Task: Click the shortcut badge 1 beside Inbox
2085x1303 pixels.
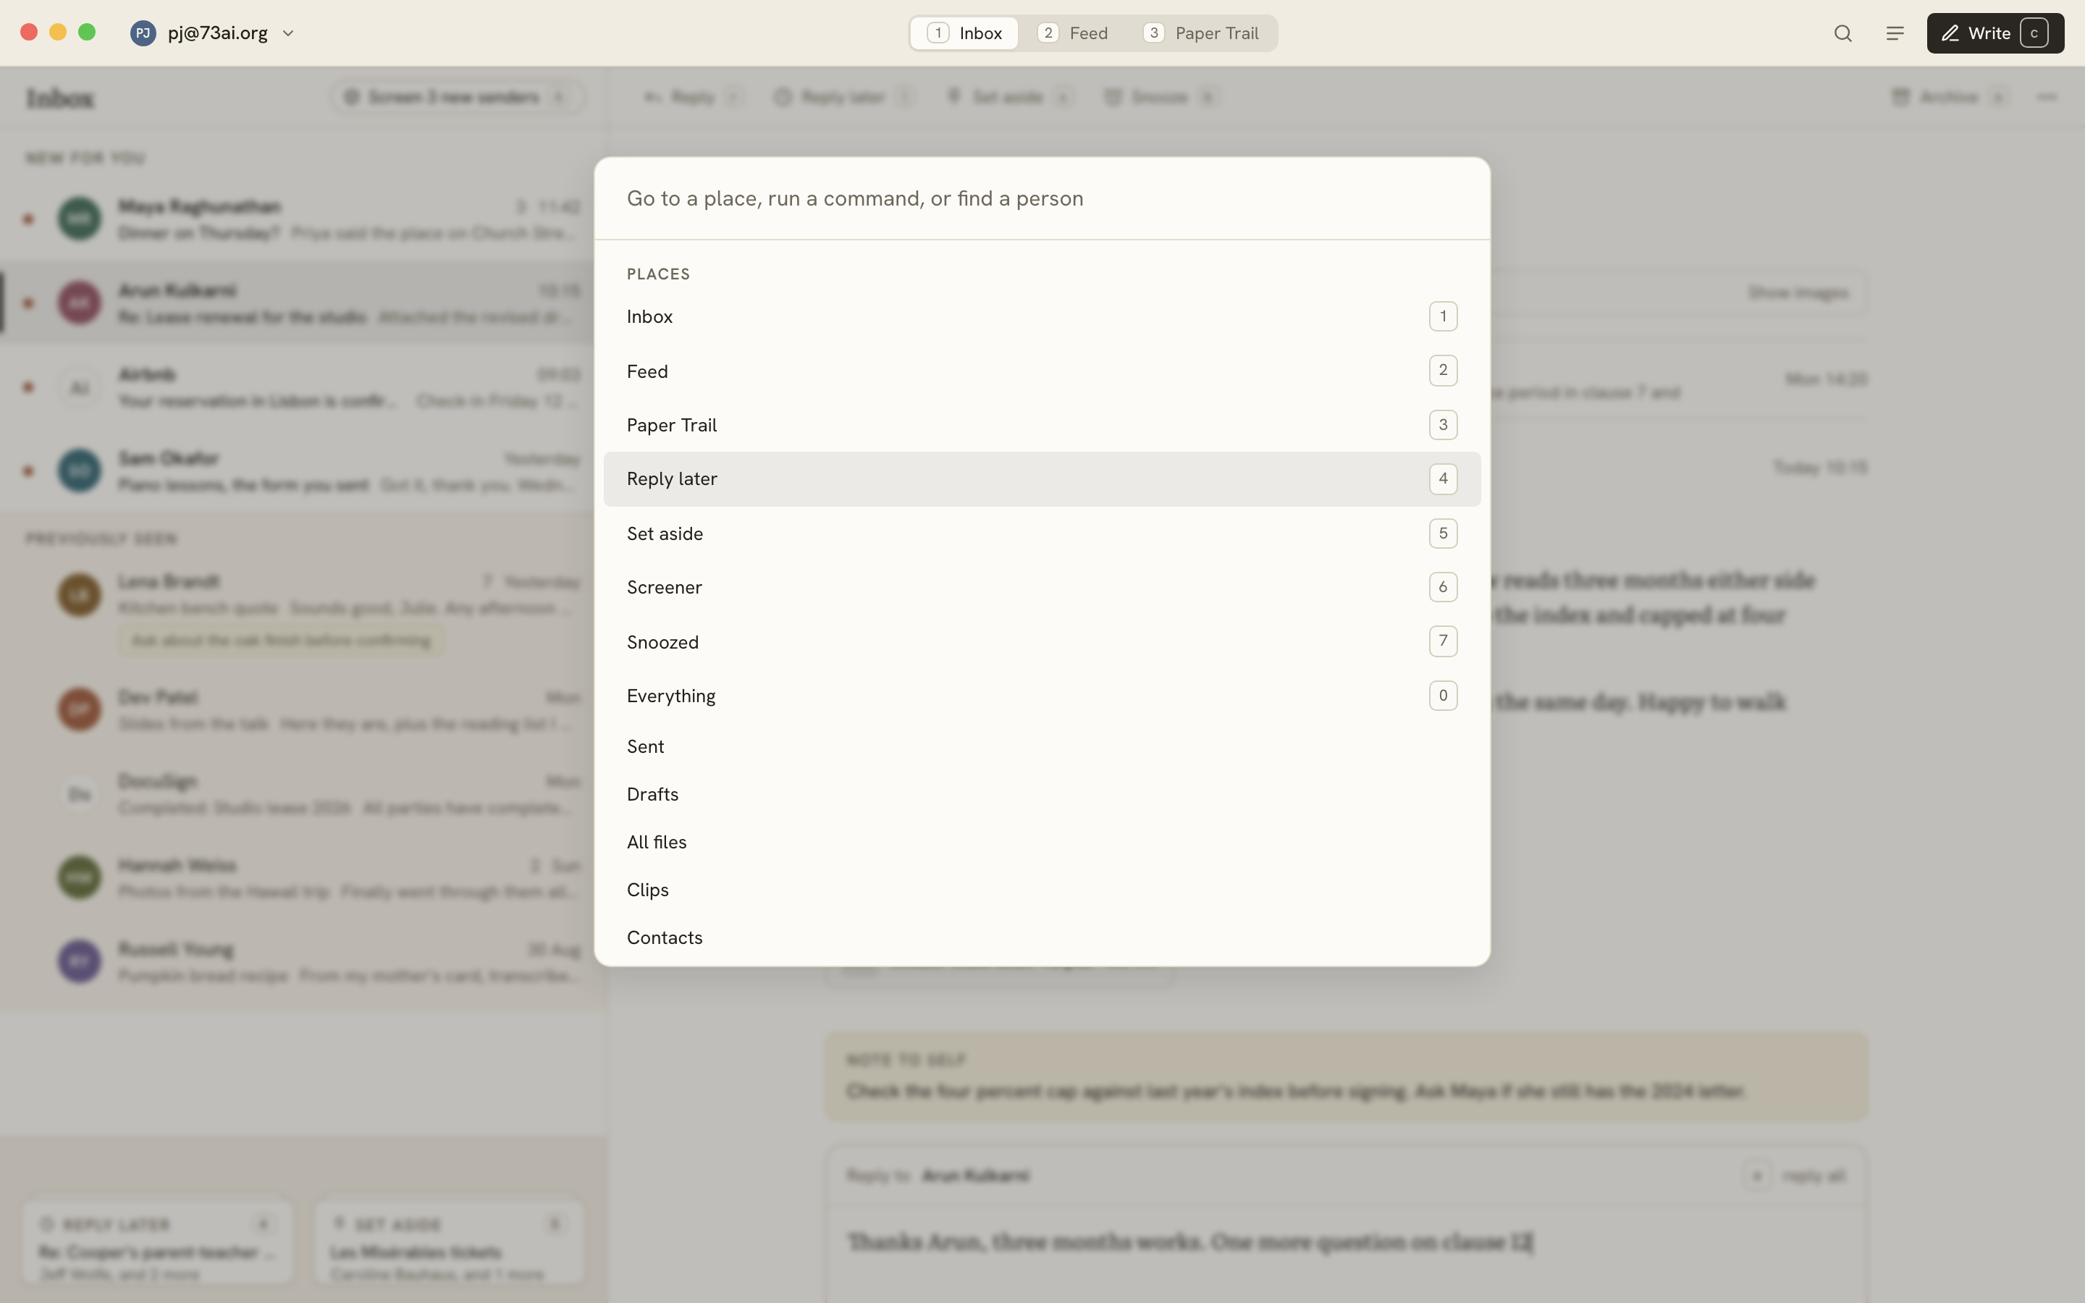Action: pyautogui.click(x=1443, y=316)
